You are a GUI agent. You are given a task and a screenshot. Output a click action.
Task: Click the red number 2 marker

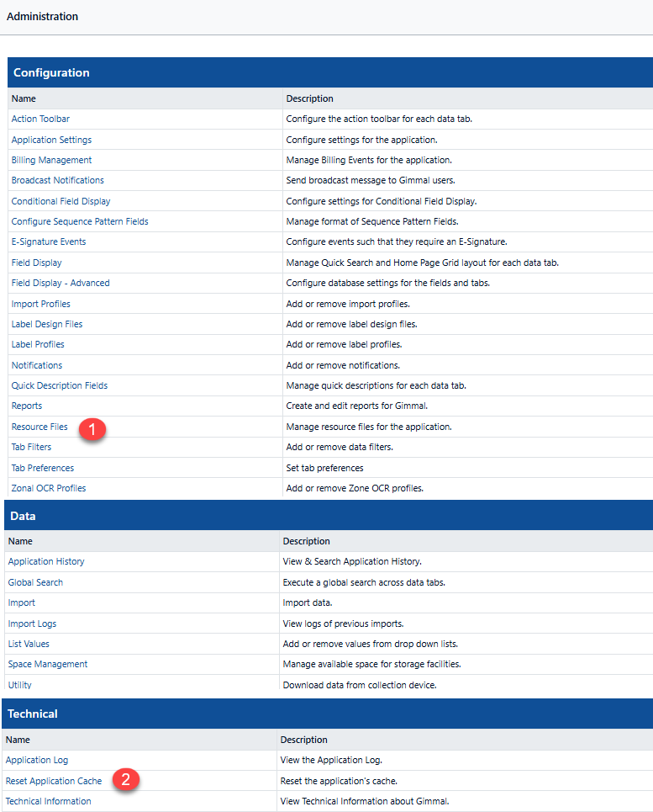click(125, 780)
